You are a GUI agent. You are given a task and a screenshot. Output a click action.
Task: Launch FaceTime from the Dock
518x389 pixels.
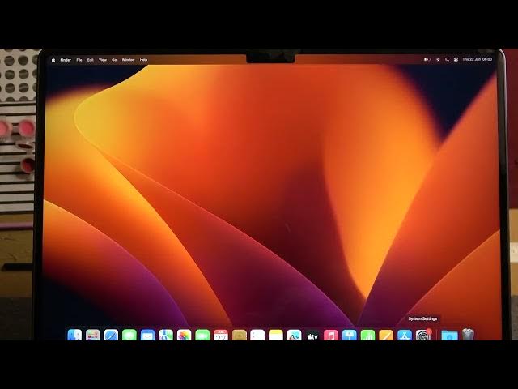point(202,335)
